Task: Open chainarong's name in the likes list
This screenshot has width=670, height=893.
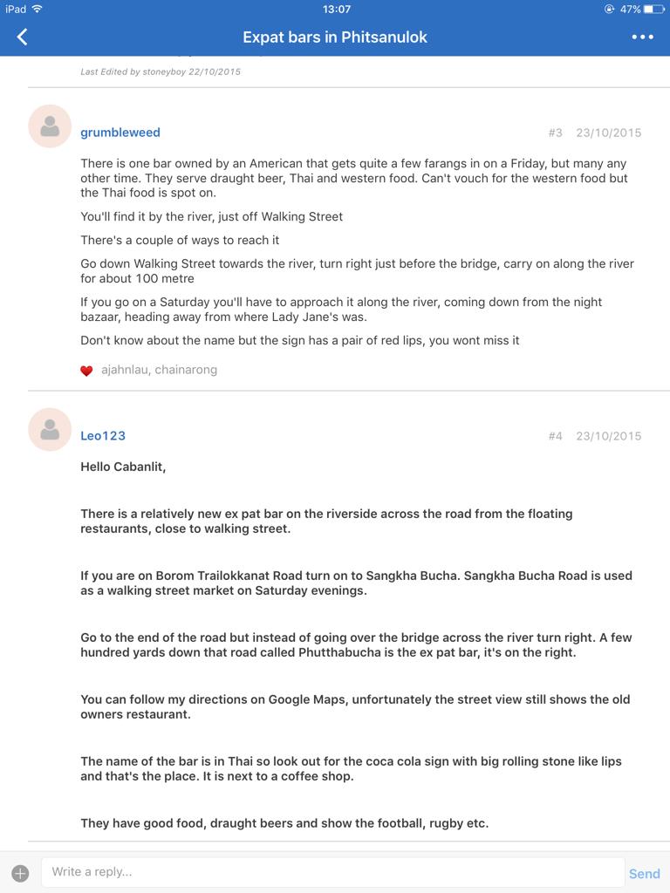Action: (187, 370)
